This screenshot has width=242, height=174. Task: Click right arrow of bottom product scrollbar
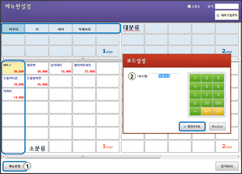(239, 157)
